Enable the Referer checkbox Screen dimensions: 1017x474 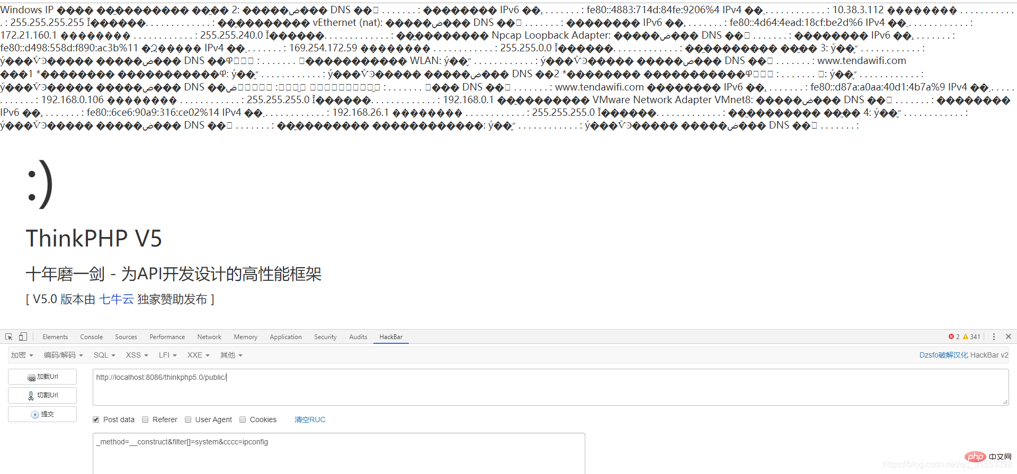(145, 420)
